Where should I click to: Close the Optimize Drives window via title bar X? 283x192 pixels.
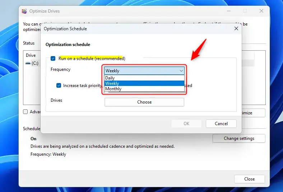[261, 11]
